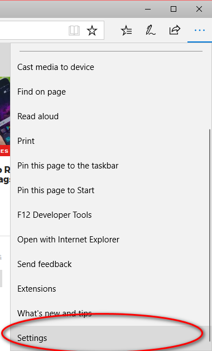
Task: Choose Print from the menu
Action: coord(110,141)
